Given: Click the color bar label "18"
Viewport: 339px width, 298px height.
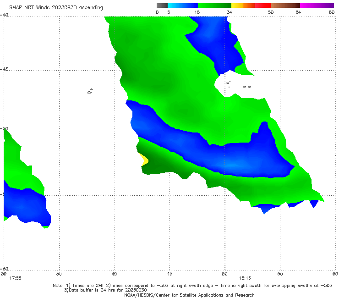Looking at the screenshot, I should point(197,12).
